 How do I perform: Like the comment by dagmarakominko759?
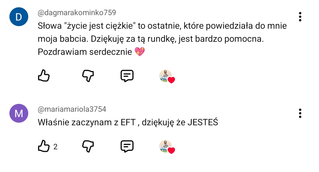point(44,76)
